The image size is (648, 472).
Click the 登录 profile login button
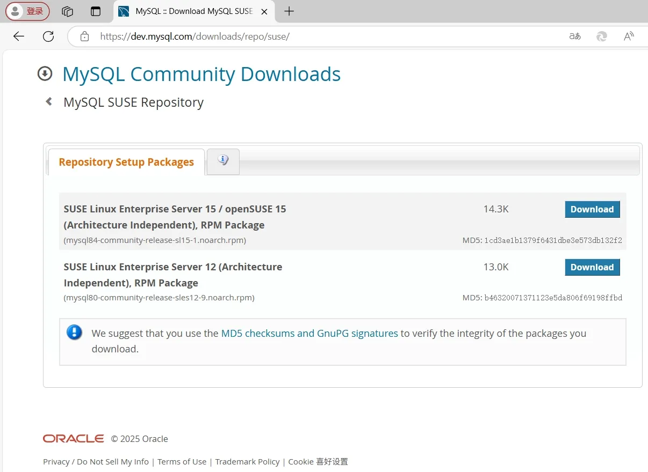27,11
